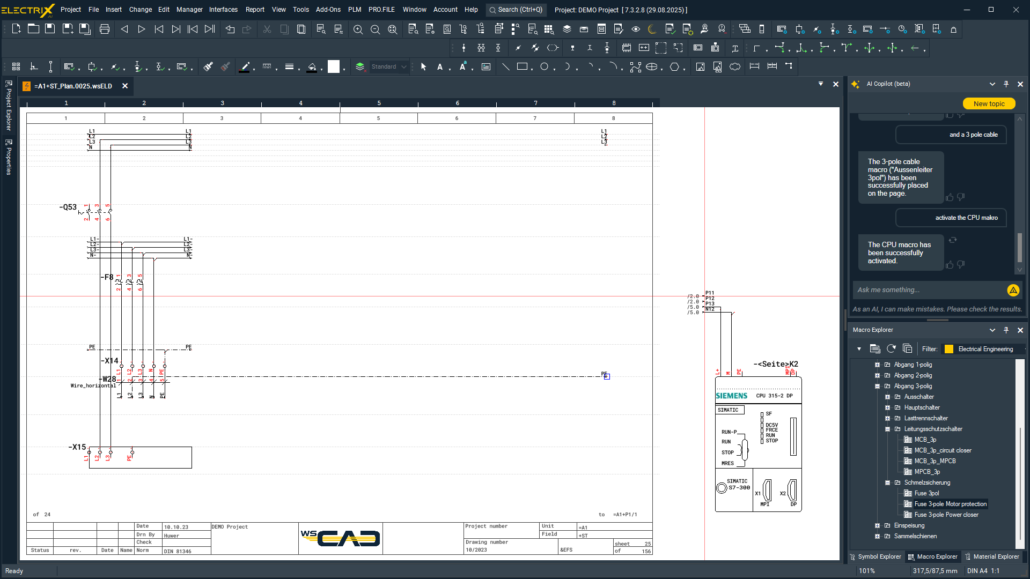Select the MCB_3p_MPCB macro item
Image resolution: width=1030 pixels, height=579 pixels.
[935, 461]
